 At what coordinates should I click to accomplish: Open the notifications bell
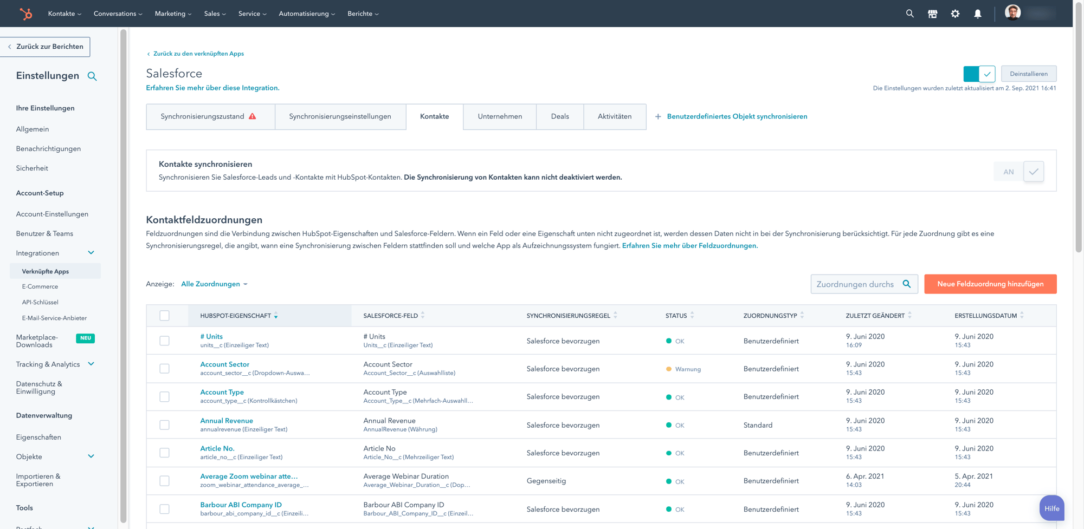coord(977,14)
